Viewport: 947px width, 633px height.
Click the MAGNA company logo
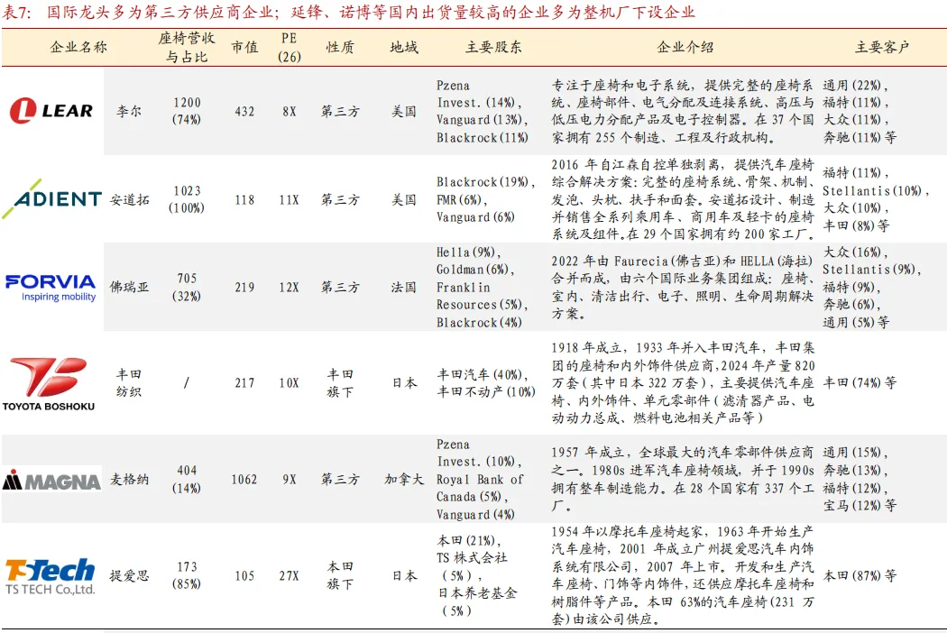coord(51,481)
